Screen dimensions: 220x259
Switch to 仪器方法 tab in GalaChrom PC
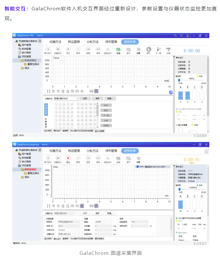(55, 42)
